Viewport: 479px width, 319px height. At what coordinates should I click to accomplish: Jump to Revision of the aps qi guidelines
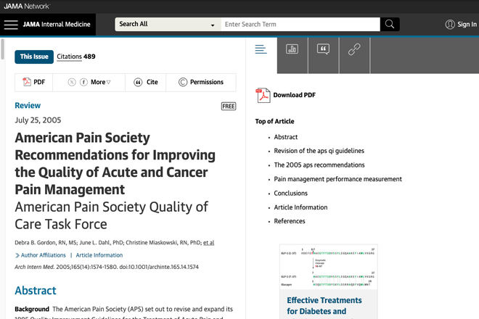pyautogui.click(x=319, y=151)
